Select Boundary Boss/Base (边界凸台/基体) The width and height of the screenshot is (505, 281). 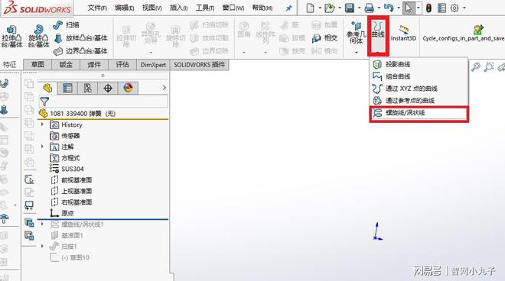click(80, 51)
